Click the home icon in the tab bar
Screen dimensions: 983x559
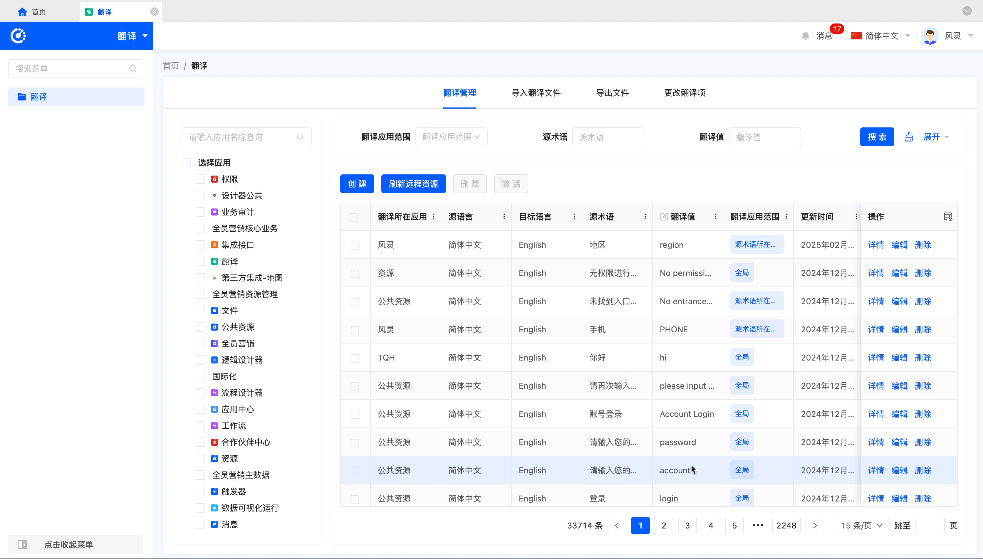pyautogui.click(x=22, y=12)
